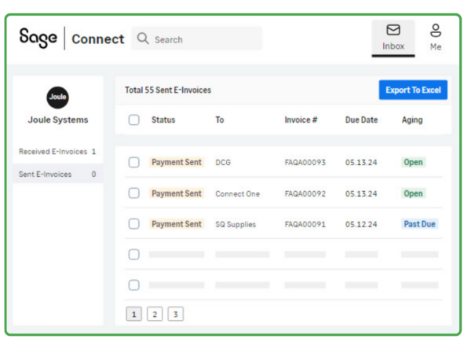Viewport: 471px width, 346px height.
Task: Select recipient SQ Supplies
Action: point(235,224)
